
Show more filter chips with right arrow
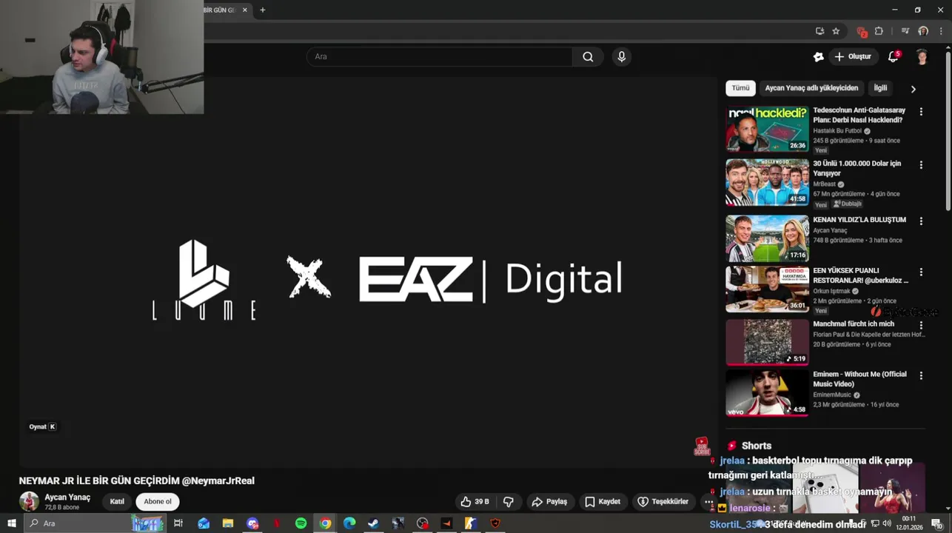(913, 89)
